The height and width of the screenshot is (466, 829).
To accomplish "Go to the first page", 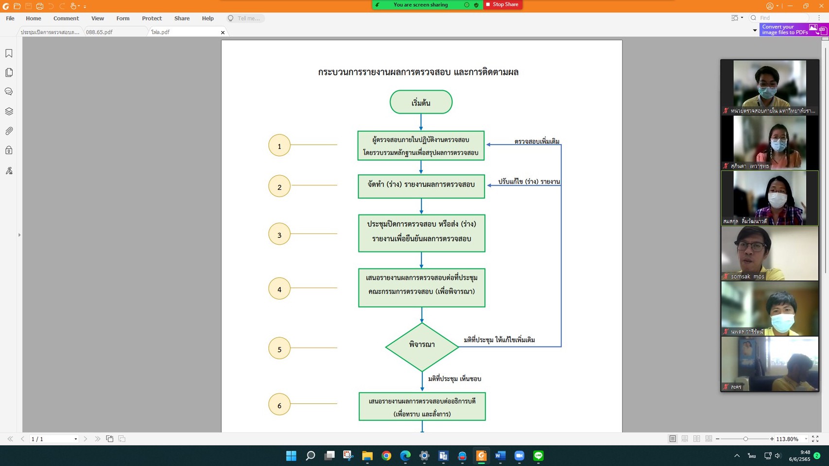I will click(10, 439).
